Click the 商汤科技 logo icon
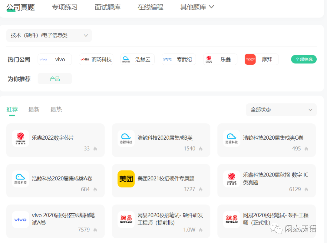 (85, 59)
